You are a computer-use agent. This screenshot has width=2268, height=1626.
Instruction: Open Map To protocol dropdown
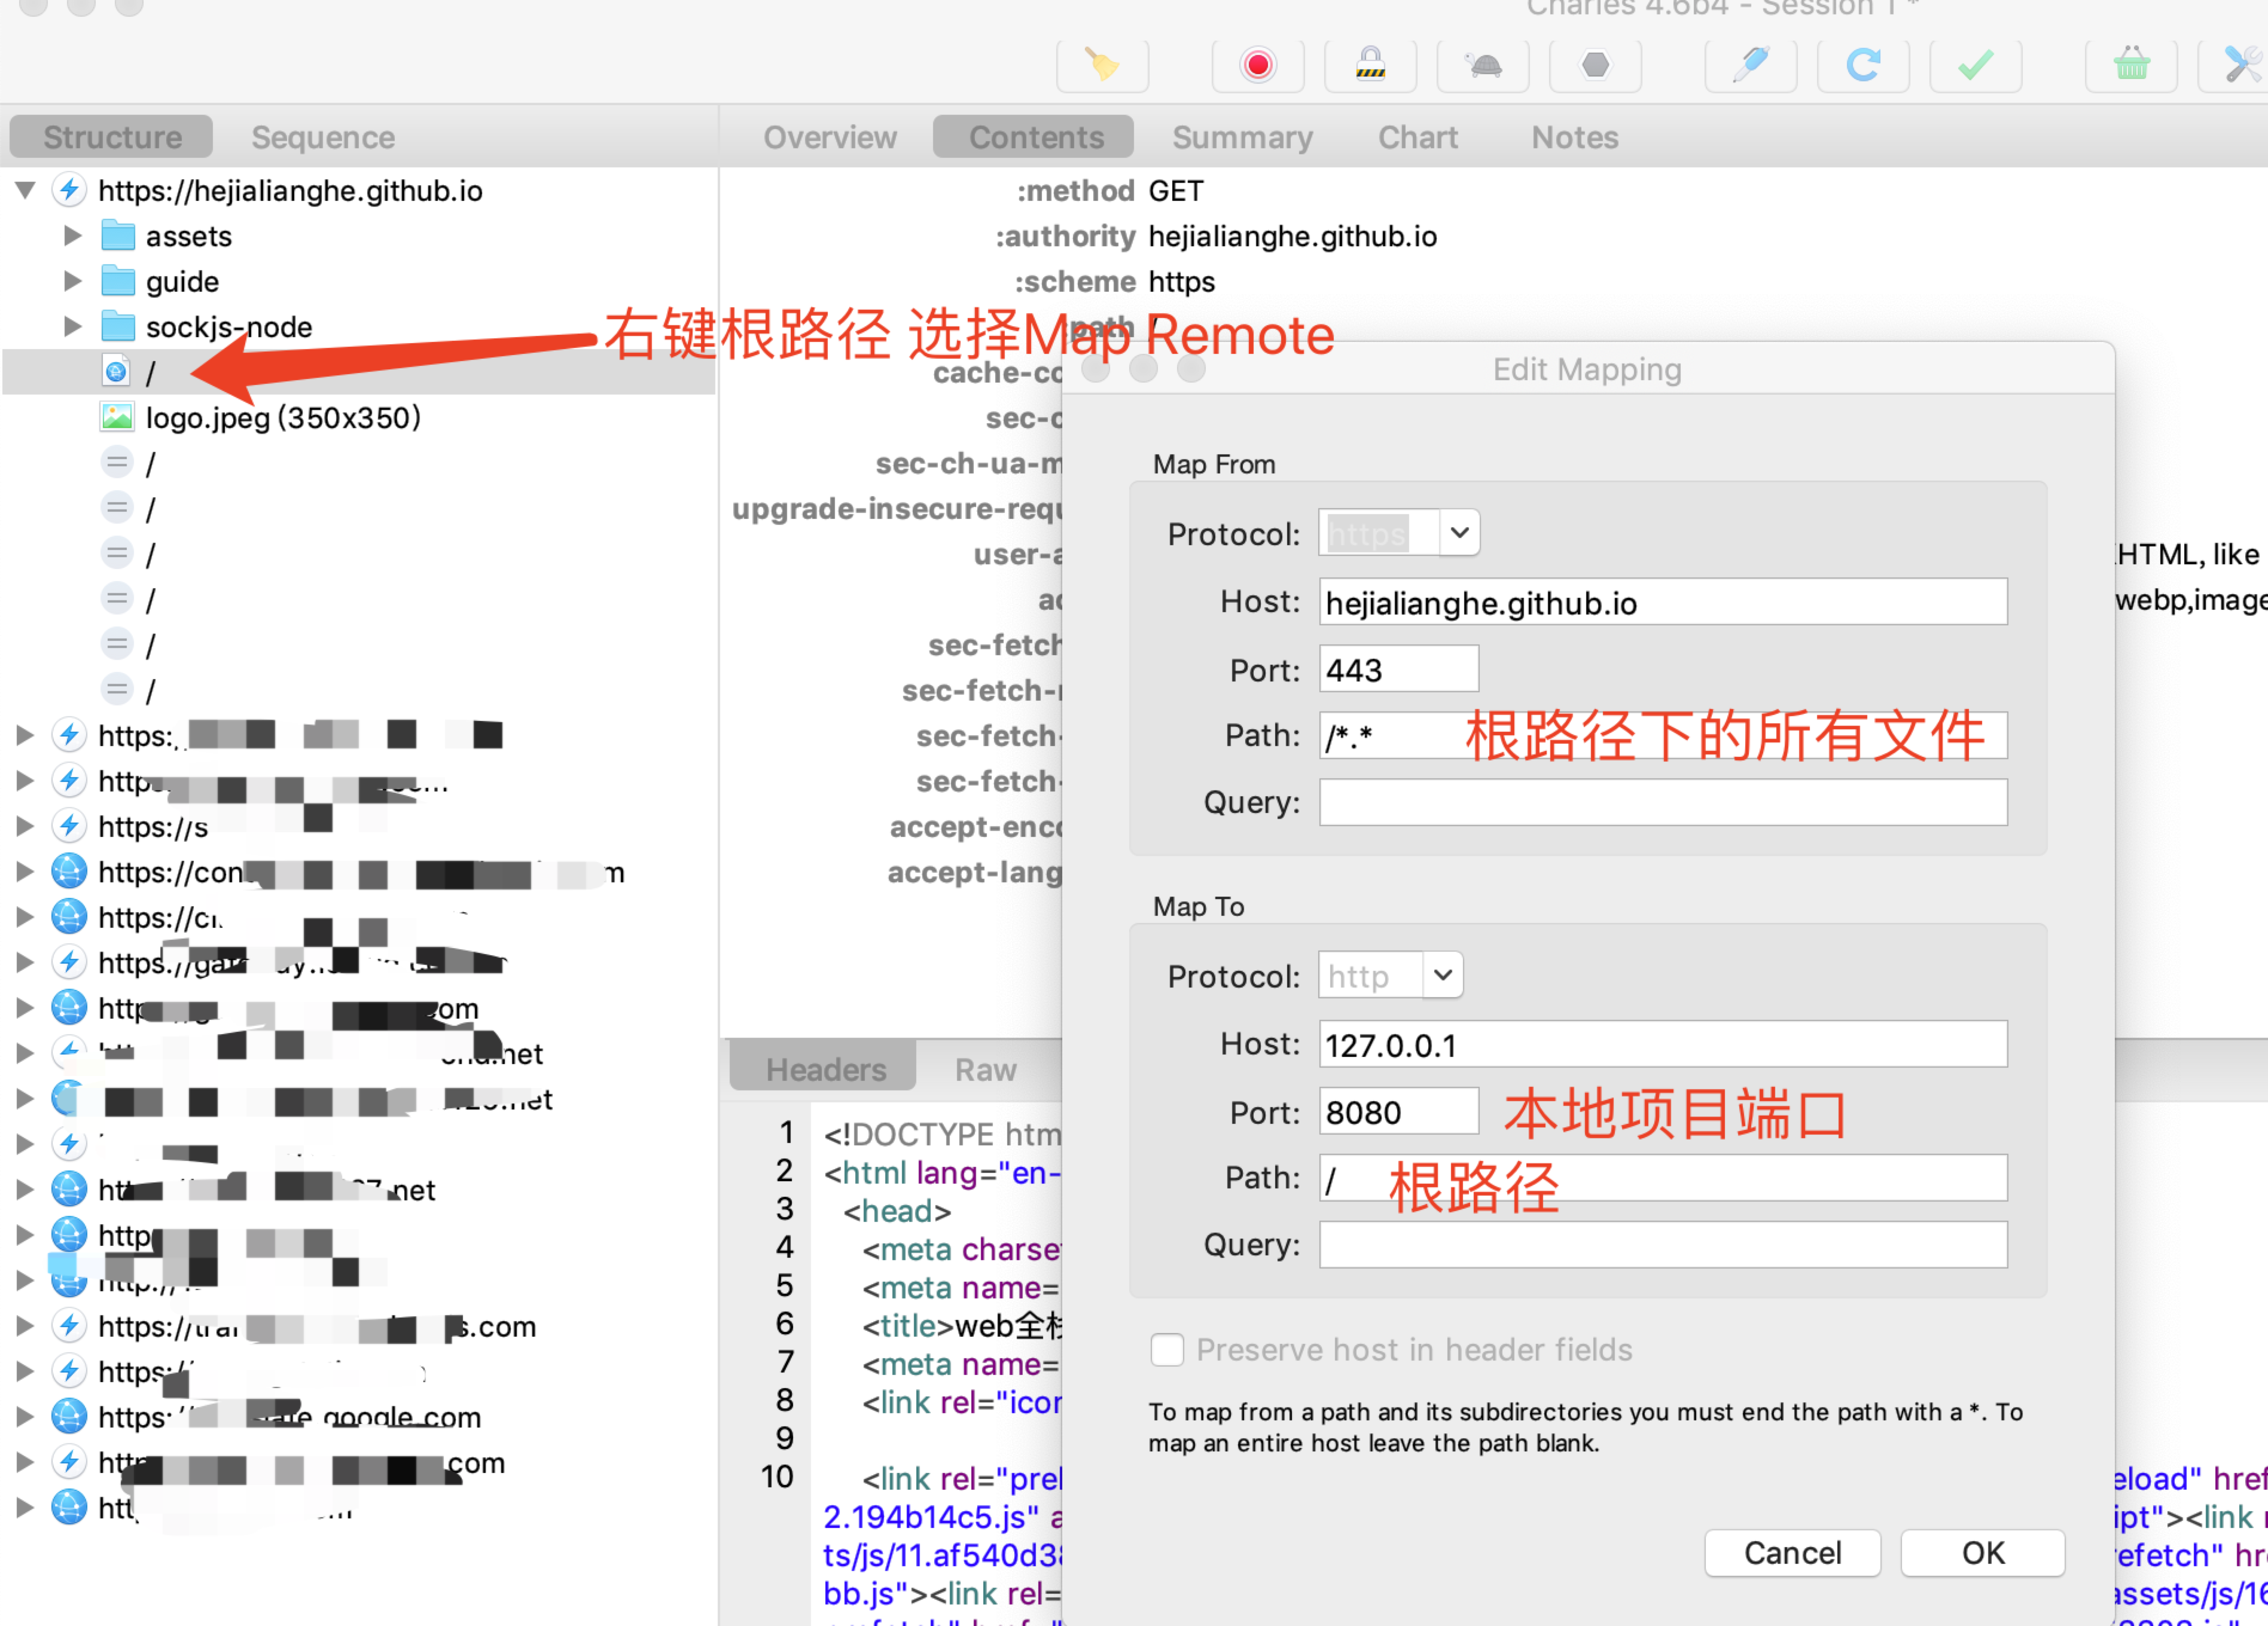(x=1442, y=974)
